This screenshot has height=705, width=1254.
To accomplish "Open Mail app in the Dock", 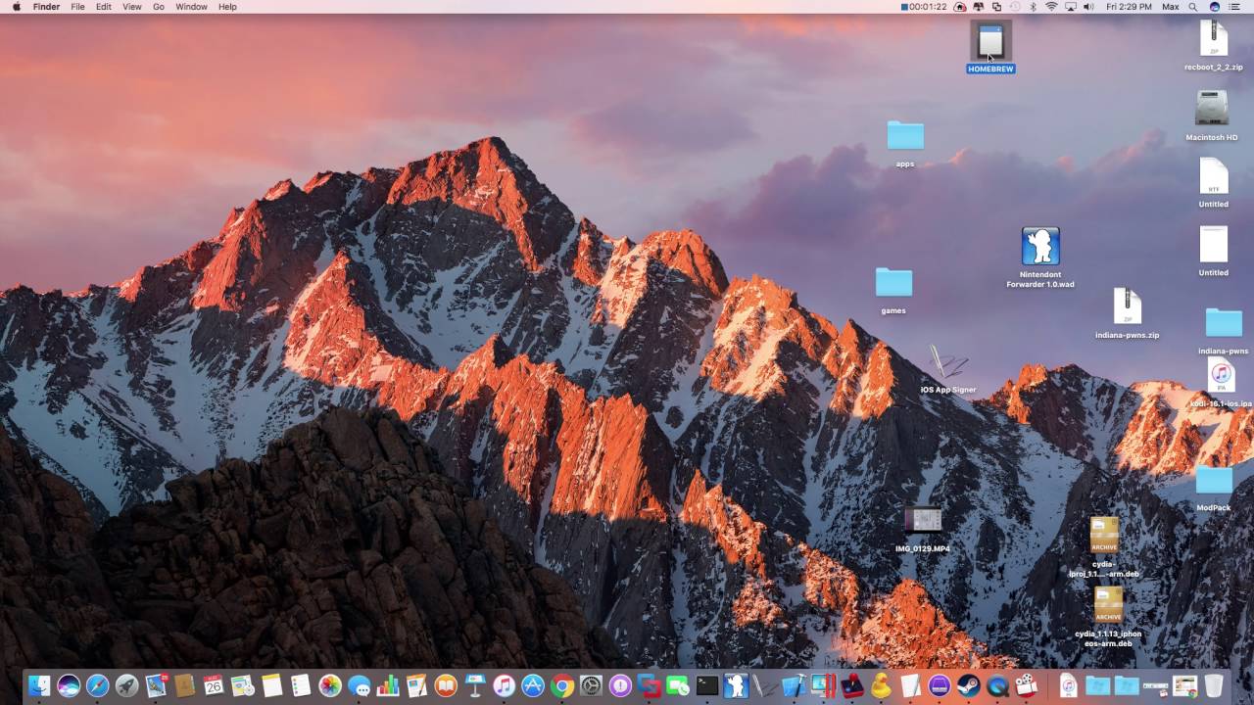I will (x=156, y=685).
